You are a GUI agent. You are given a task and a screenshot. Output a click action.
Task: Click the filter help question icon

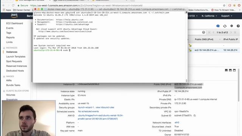(x=203, y=32)
